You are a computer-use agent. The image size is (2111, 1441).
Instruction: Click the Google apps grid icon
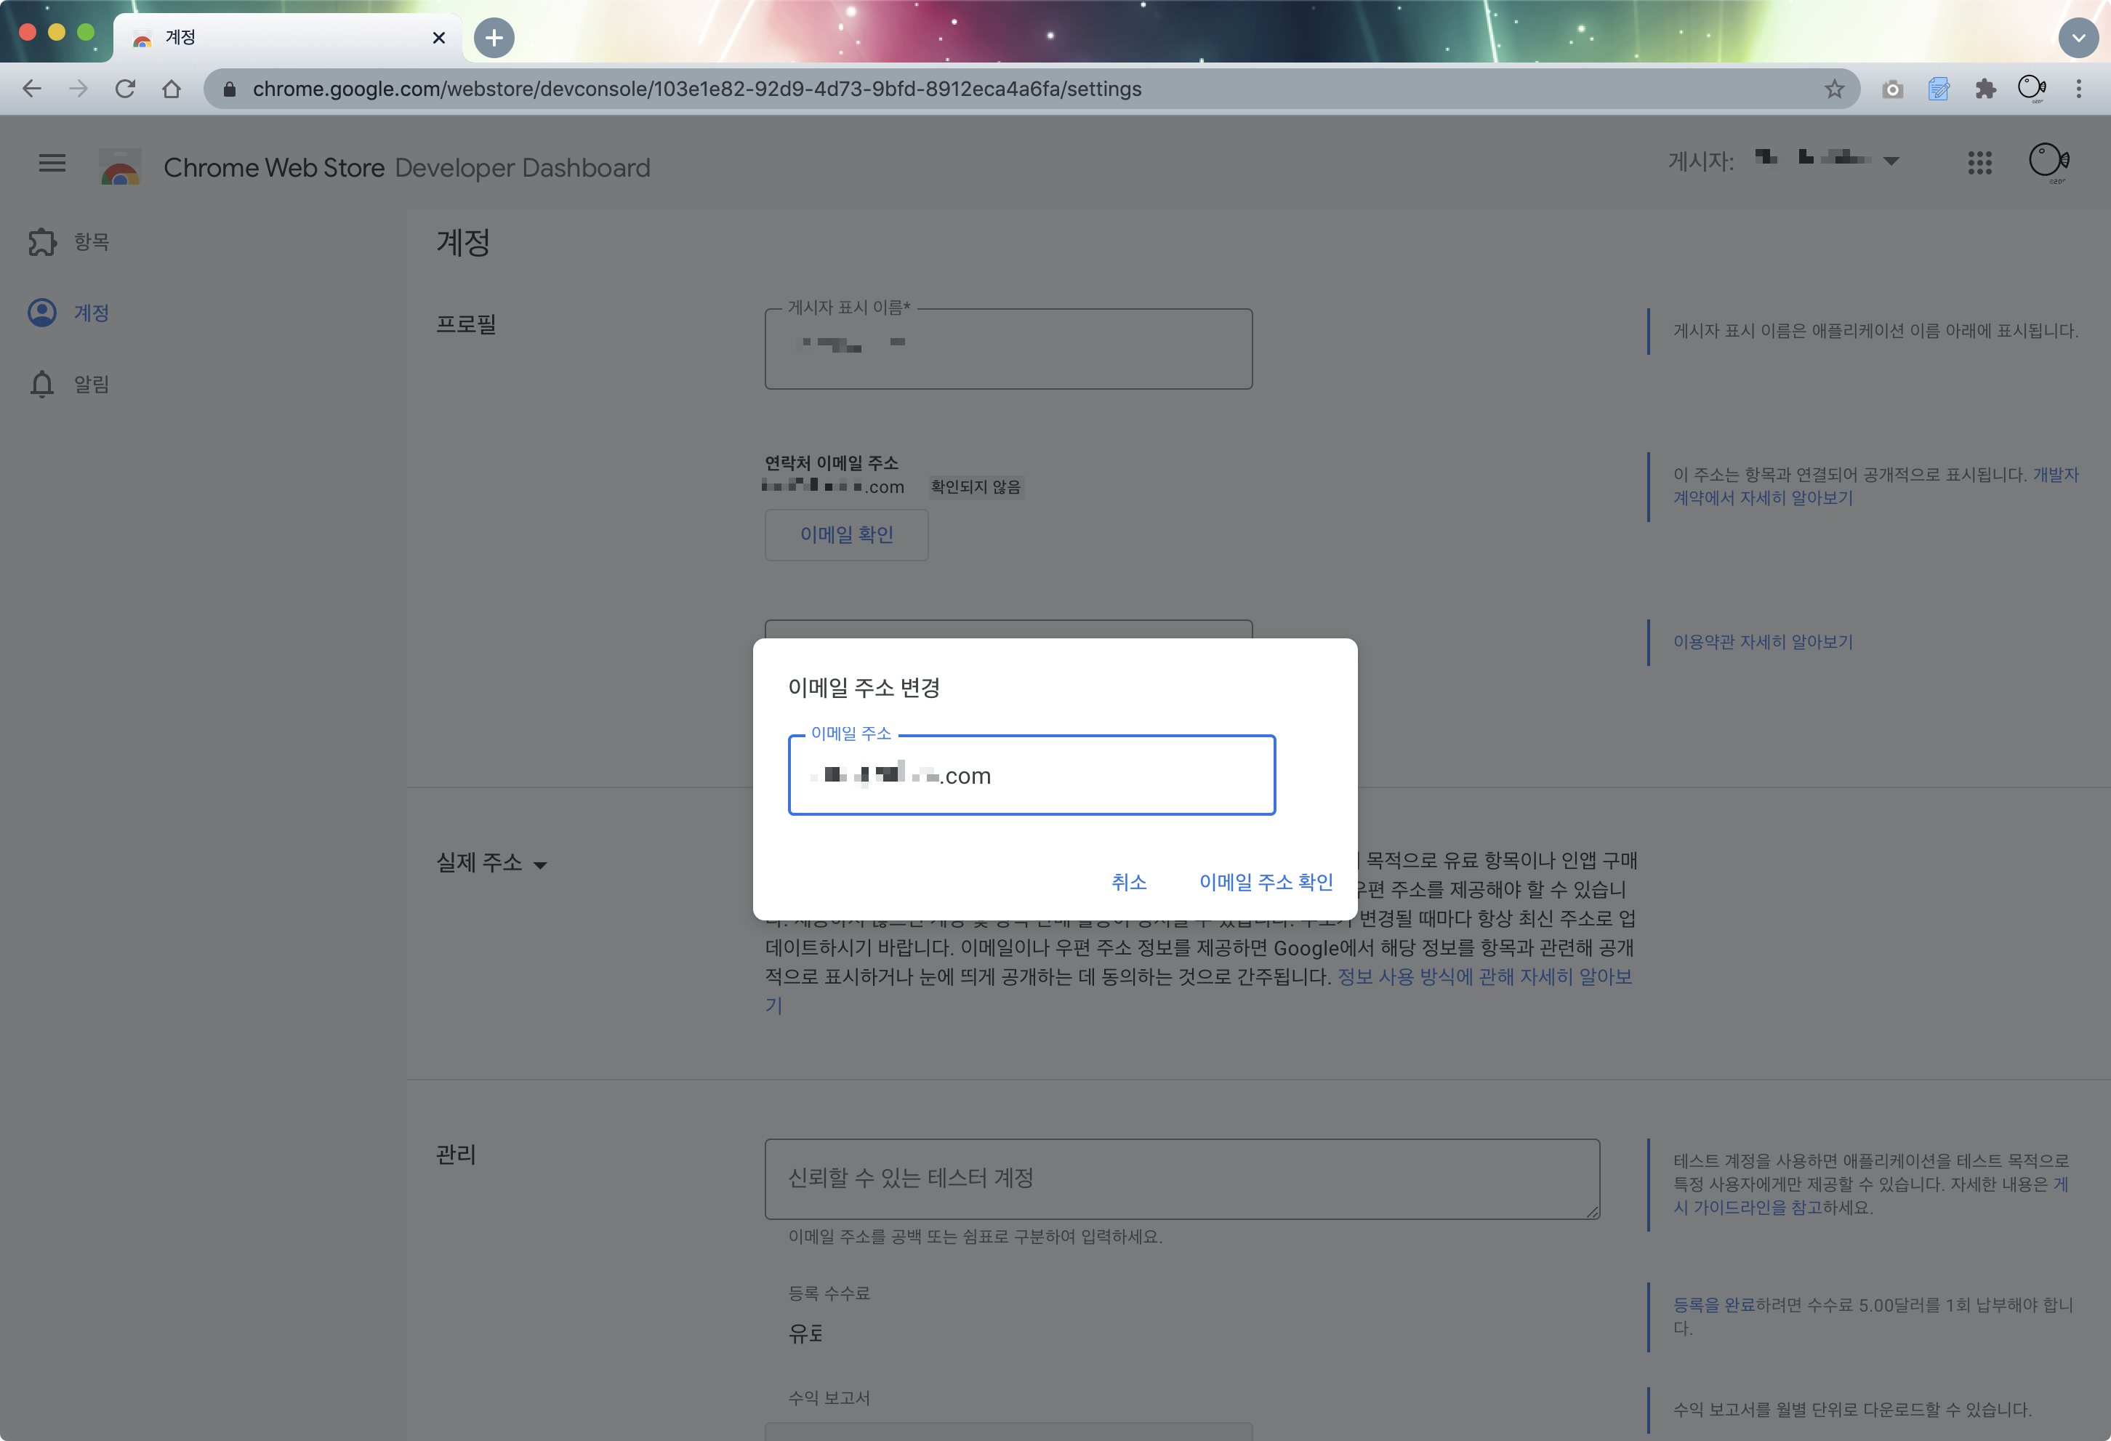(1979, 164)
